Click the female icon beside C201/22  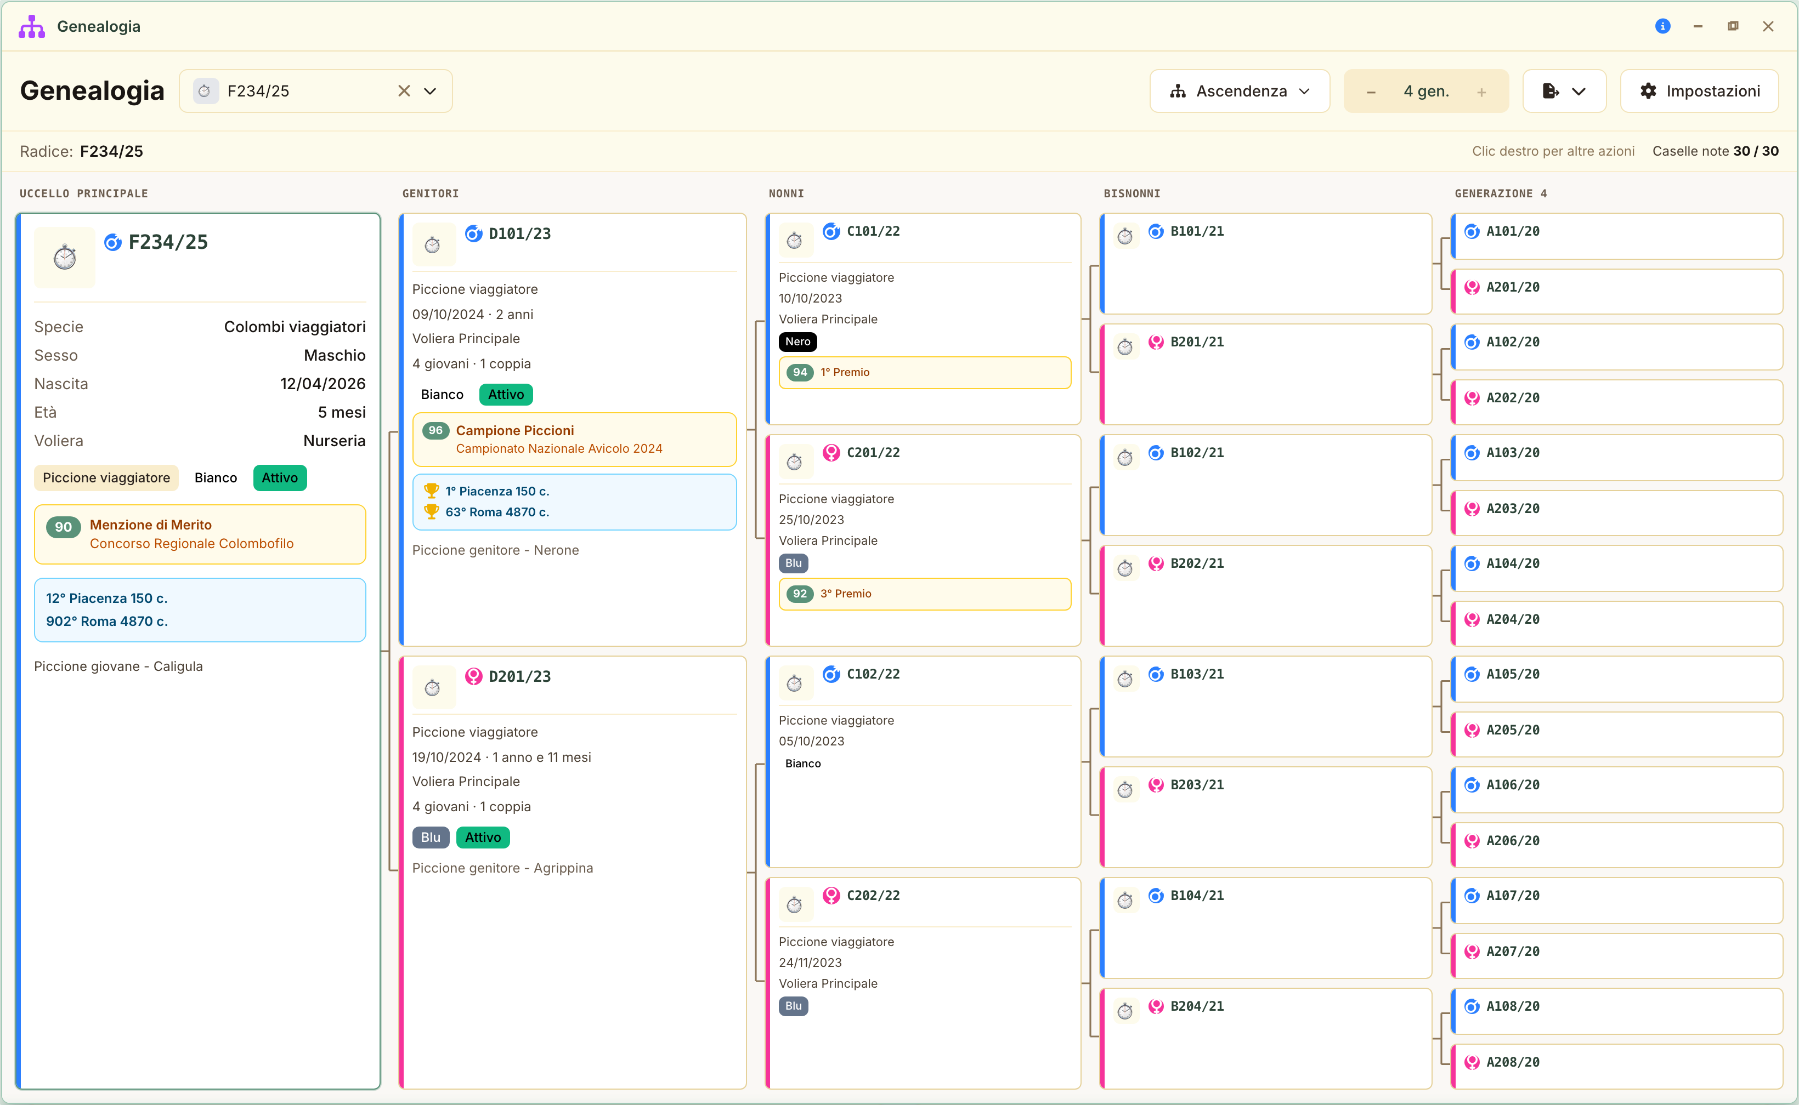pyautogui.click(x=831, y=453)
